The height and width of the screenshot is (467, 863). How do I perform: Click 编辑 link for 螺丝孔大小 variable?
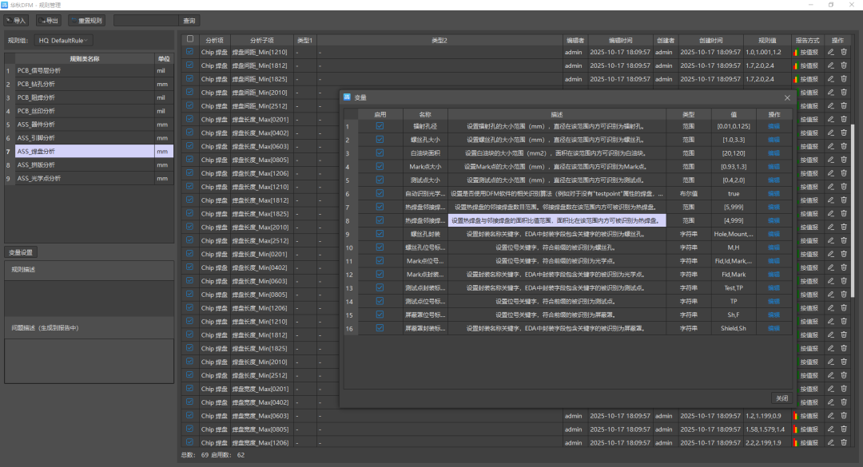pos(774,140)
